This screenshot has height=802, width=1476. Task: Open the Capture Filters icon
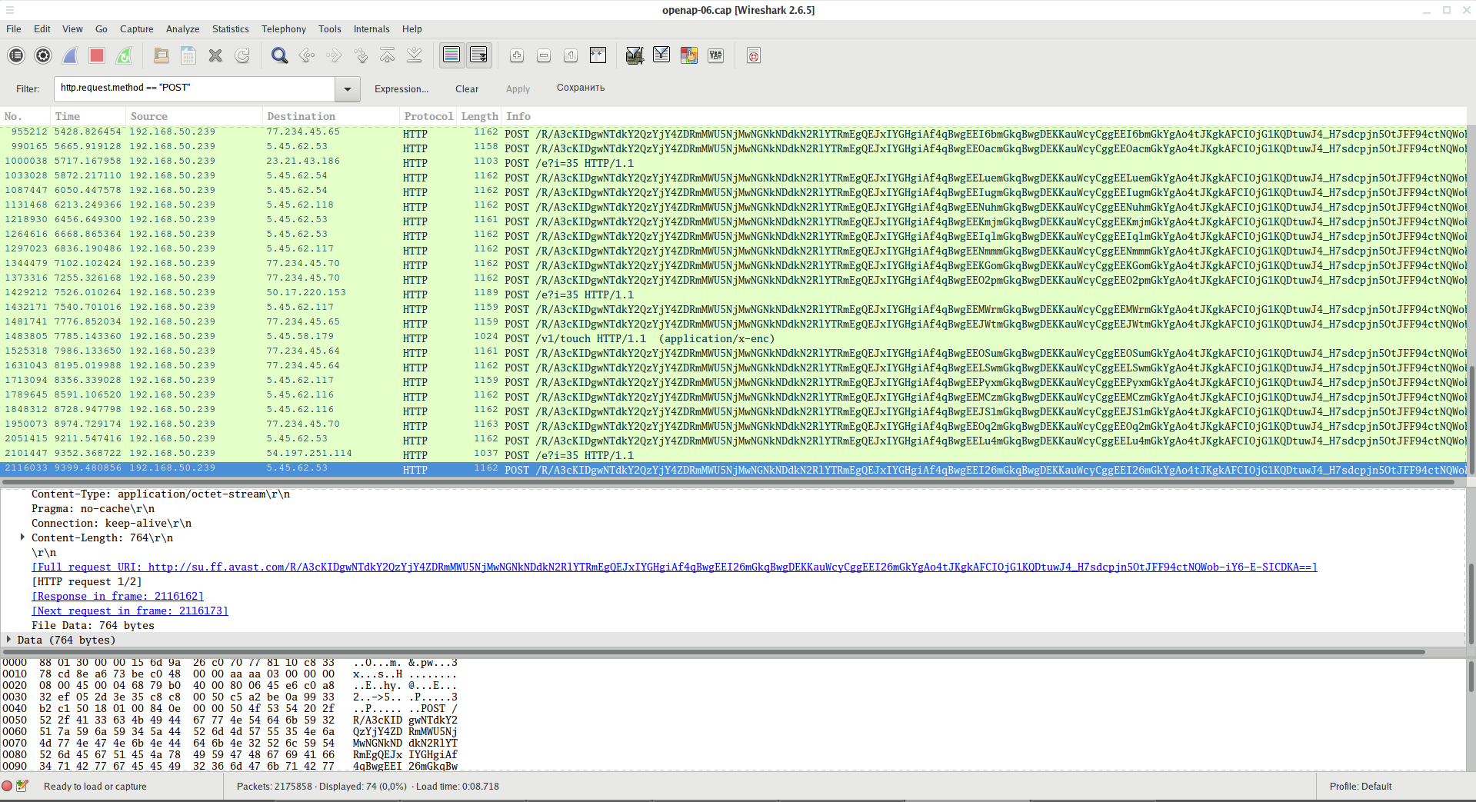click(x=634, y=55)
